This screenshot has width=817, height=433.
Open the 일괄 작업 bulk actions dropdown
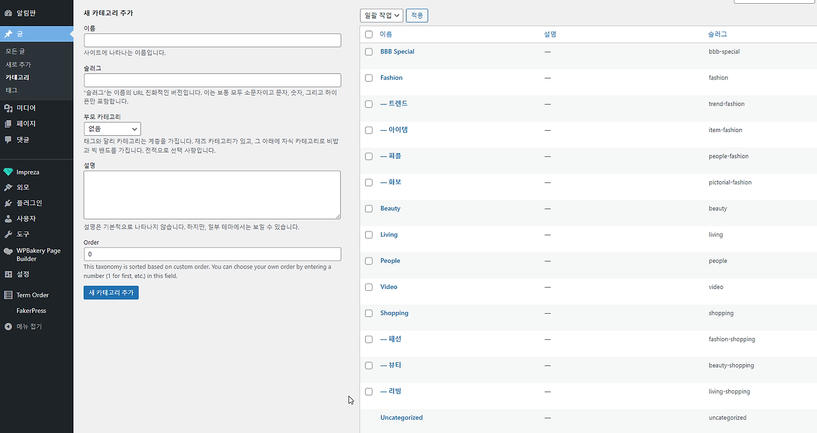pos(382,15)
